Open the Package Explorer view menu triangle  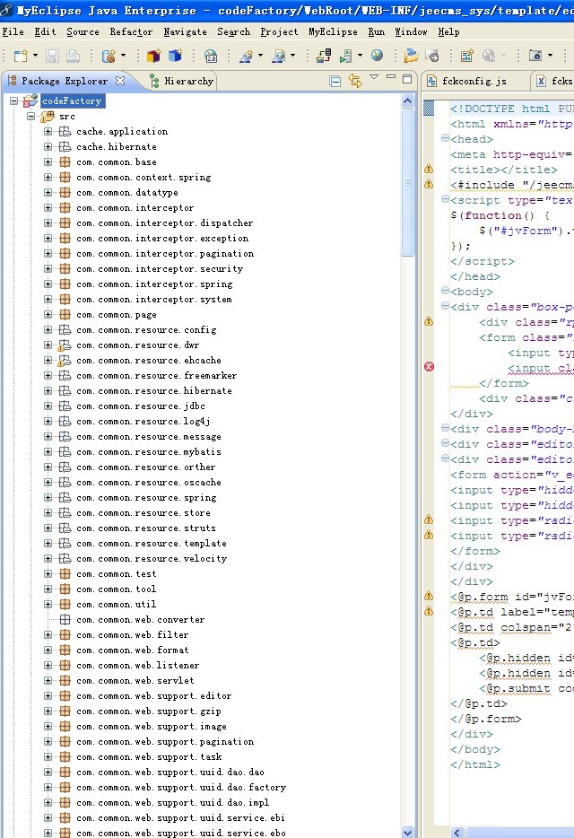[374, 77]
